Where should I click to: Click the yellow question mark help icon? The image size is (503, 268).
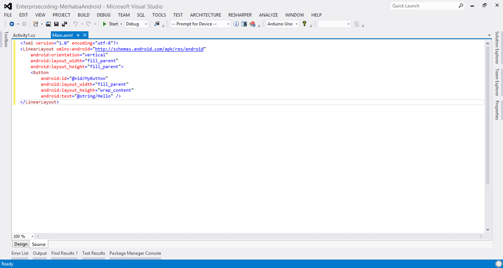[x=305, y=24]
